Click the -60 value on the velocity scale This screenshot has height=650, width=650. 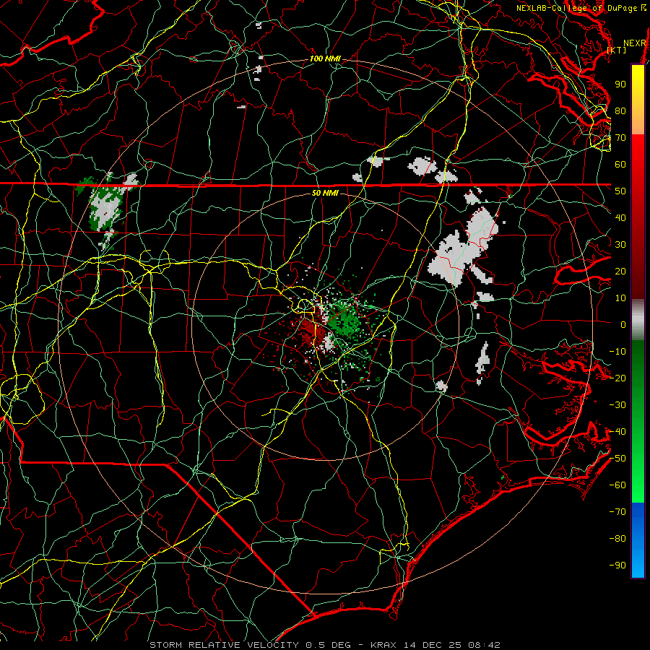[617, 485]
